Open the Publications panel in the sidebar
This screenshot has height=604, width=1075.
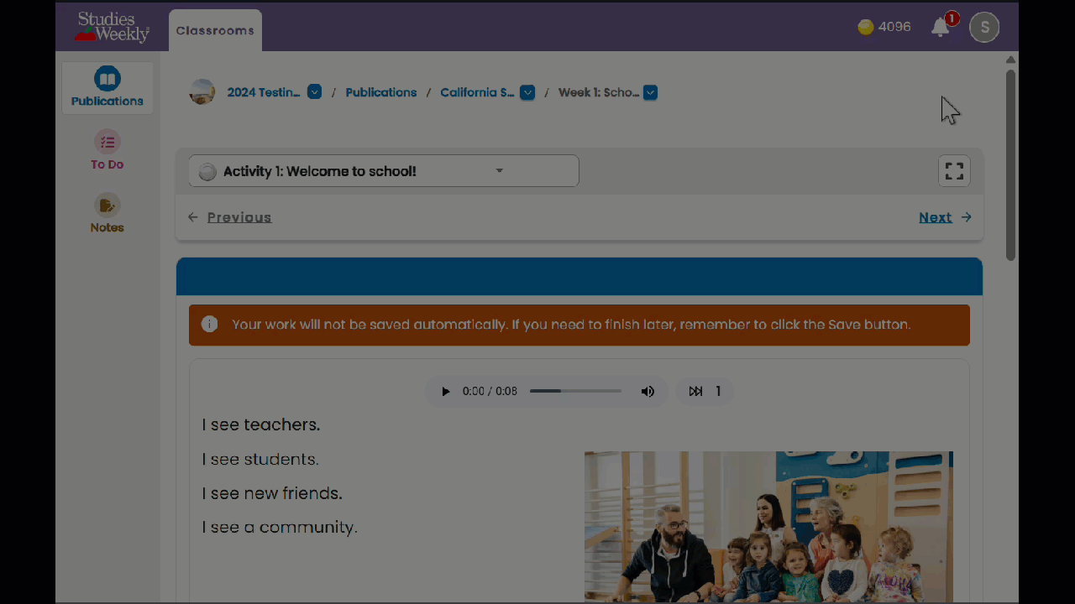click(107, 87)
